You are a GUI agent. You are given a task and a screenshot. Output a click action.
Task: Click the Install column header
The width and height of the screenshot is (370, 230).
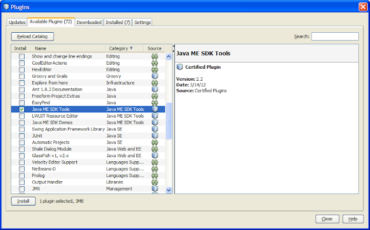point(20,48)
